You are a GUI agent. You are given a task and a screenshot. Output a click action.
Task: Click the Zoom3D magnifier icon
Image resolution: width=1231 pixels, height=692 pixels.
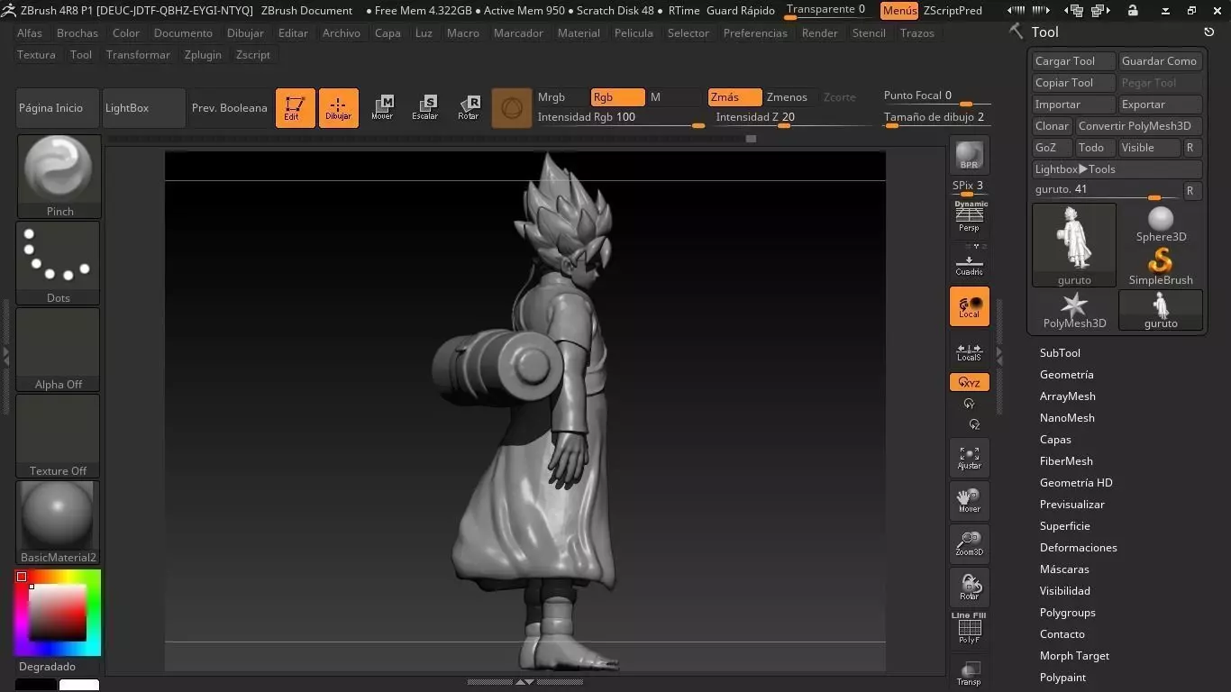(x=970, y=544)
